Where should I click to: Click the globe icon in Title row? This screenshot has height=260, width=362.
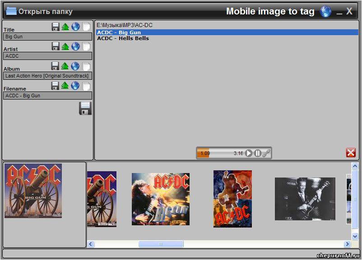[75, 27]
